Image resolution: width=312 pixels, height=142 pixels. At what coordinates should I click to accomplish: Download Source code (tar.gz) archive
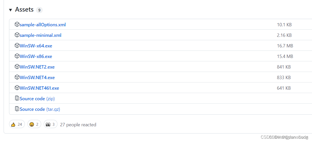[x=40, y=109]
